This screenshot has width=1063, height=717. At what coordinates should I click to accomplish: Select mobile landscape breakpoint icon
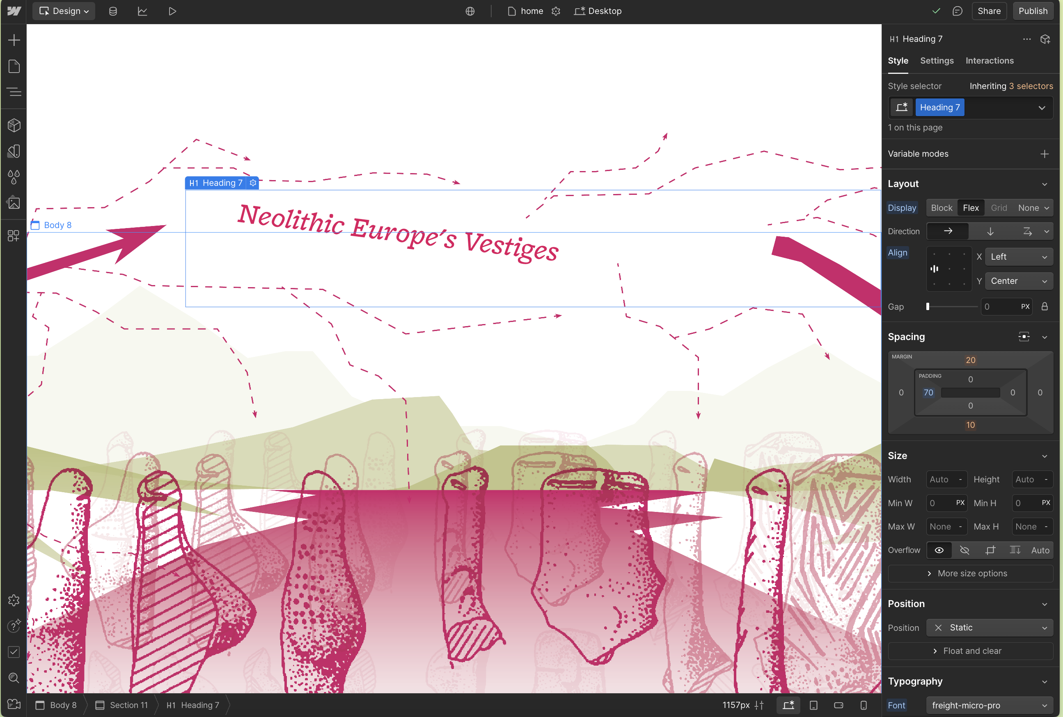pyautogui.click(x=838, y=705)
